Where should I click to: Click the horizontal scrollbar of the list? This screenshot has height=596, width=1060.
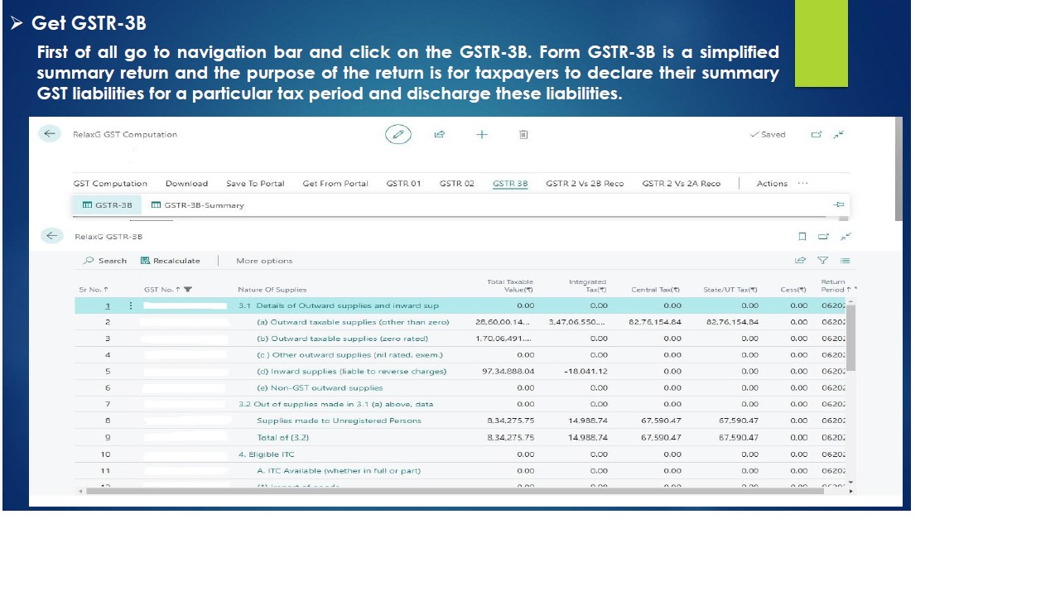[x=454, y=491]
